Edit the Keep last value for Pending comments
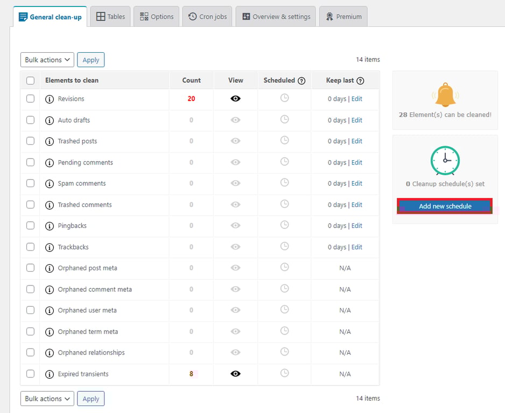 pos(356,162)
